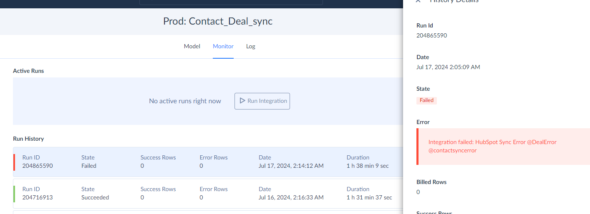Click the Billed Rows label

(431, 182)
